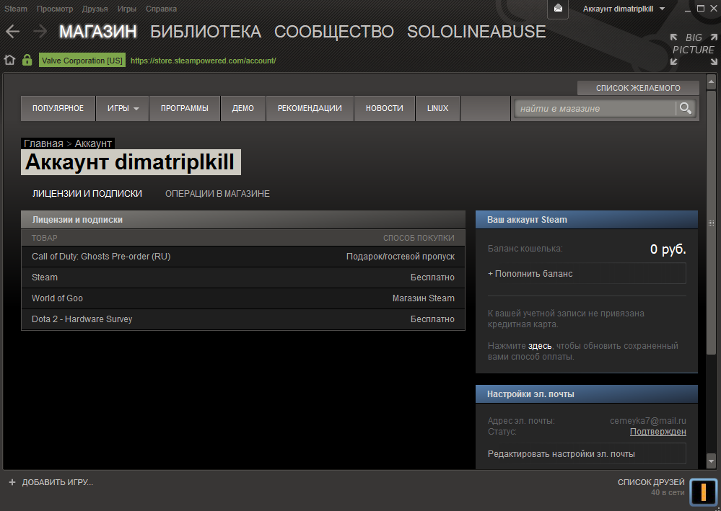Select the World of Goo row
The image size is (721, 511).
point(243,298)
